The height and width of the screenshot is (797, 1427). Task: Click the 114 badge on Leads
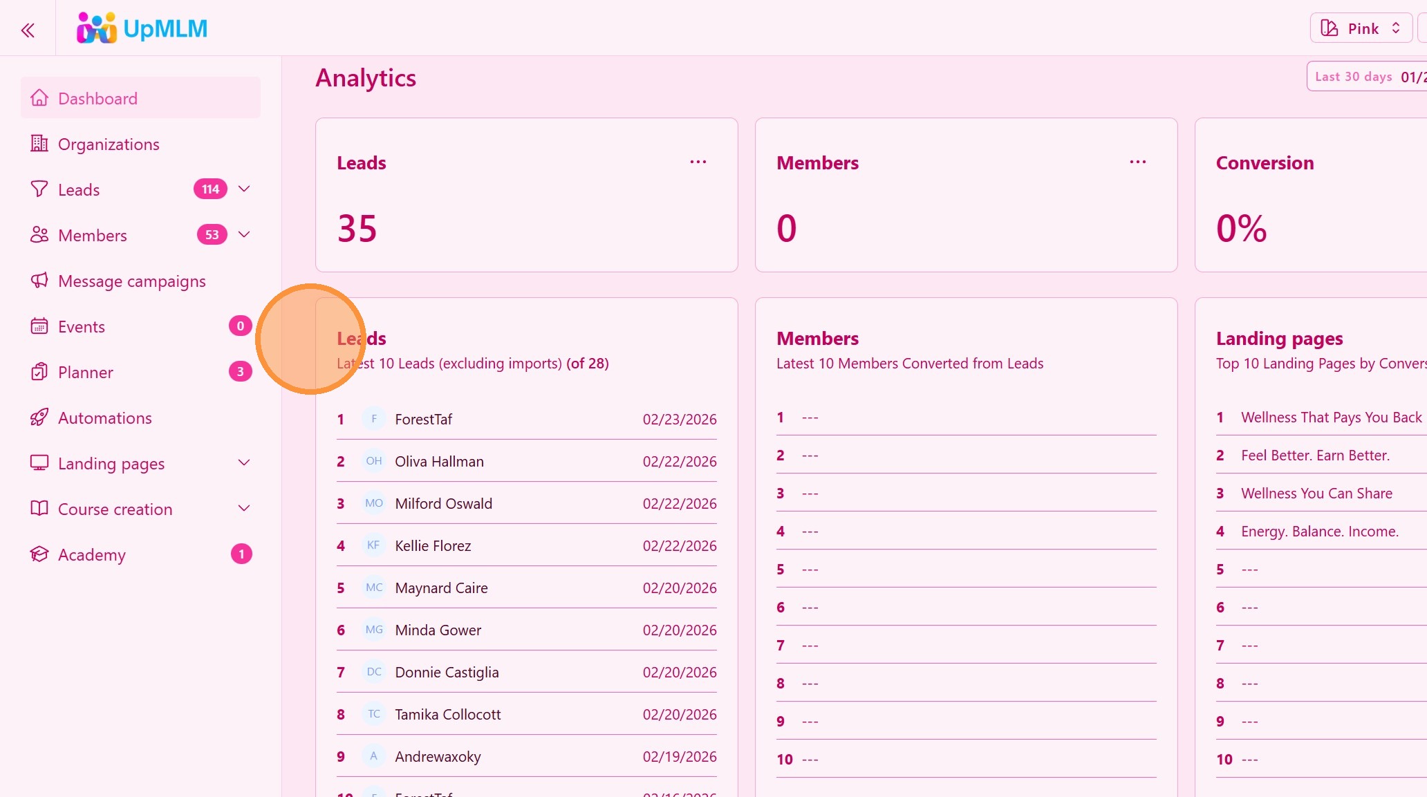coord(210,189)
